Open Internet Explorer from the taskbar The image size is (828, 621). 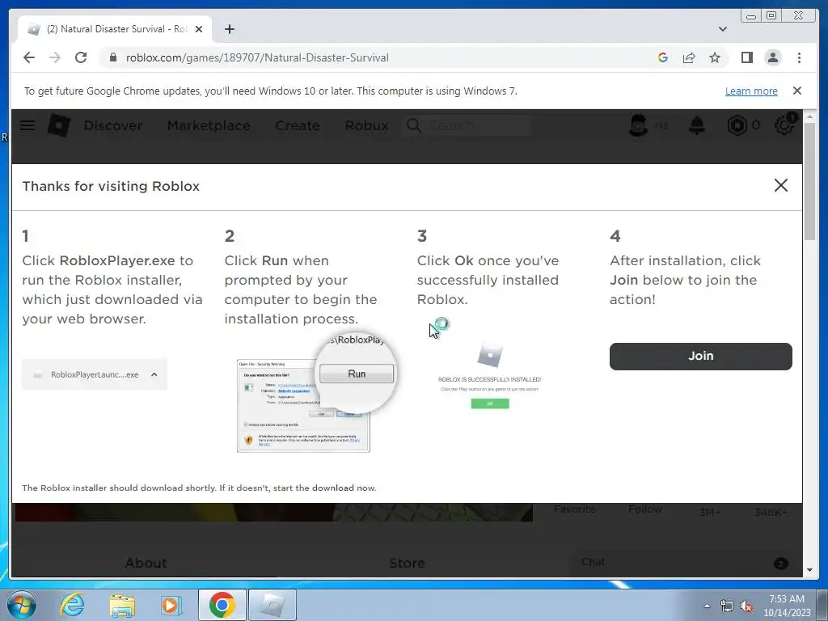point(72,605)
